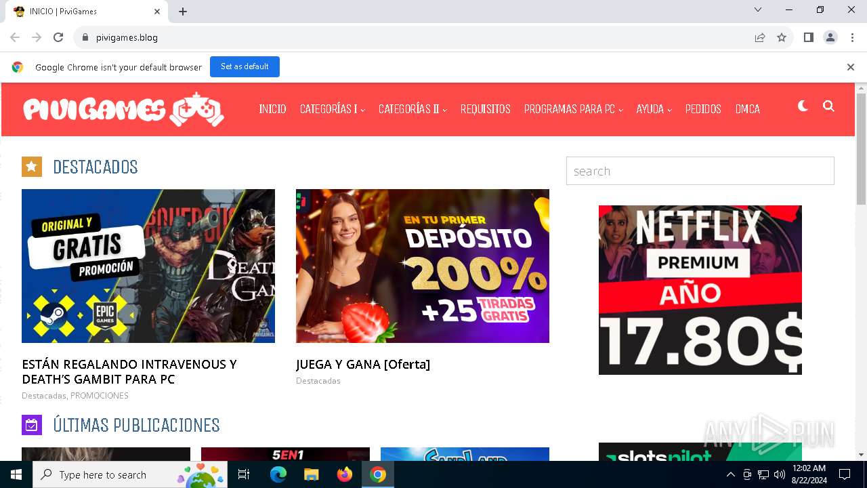Go to Inicio in the navigation
The image size is (867, 488).
click(x=272, y=109)
